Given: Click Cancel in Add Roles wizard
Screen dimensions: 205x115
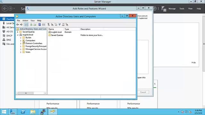Looking at the screenshot, I should [x=143, y=92].
